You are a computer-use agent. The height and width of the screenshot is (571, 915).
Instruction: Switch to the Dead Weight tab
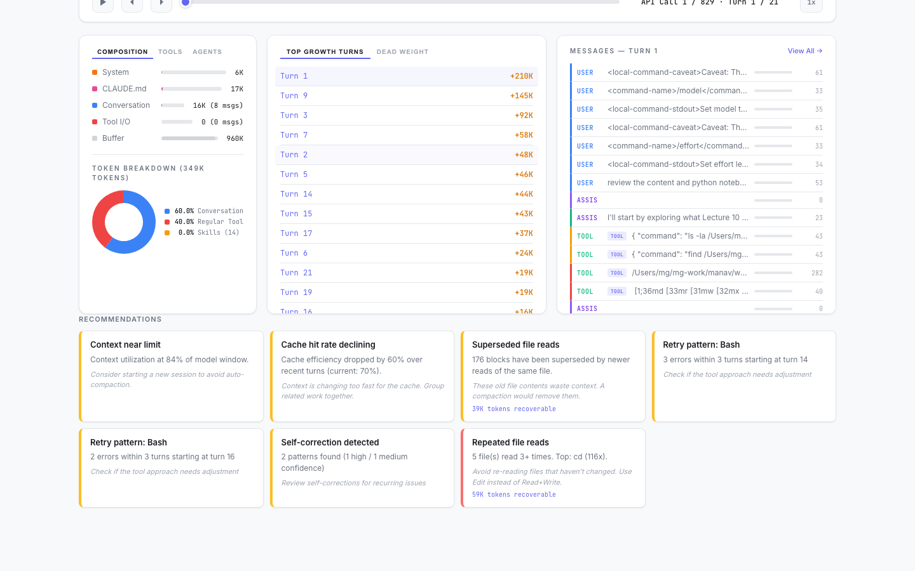[x=403, y=52]
